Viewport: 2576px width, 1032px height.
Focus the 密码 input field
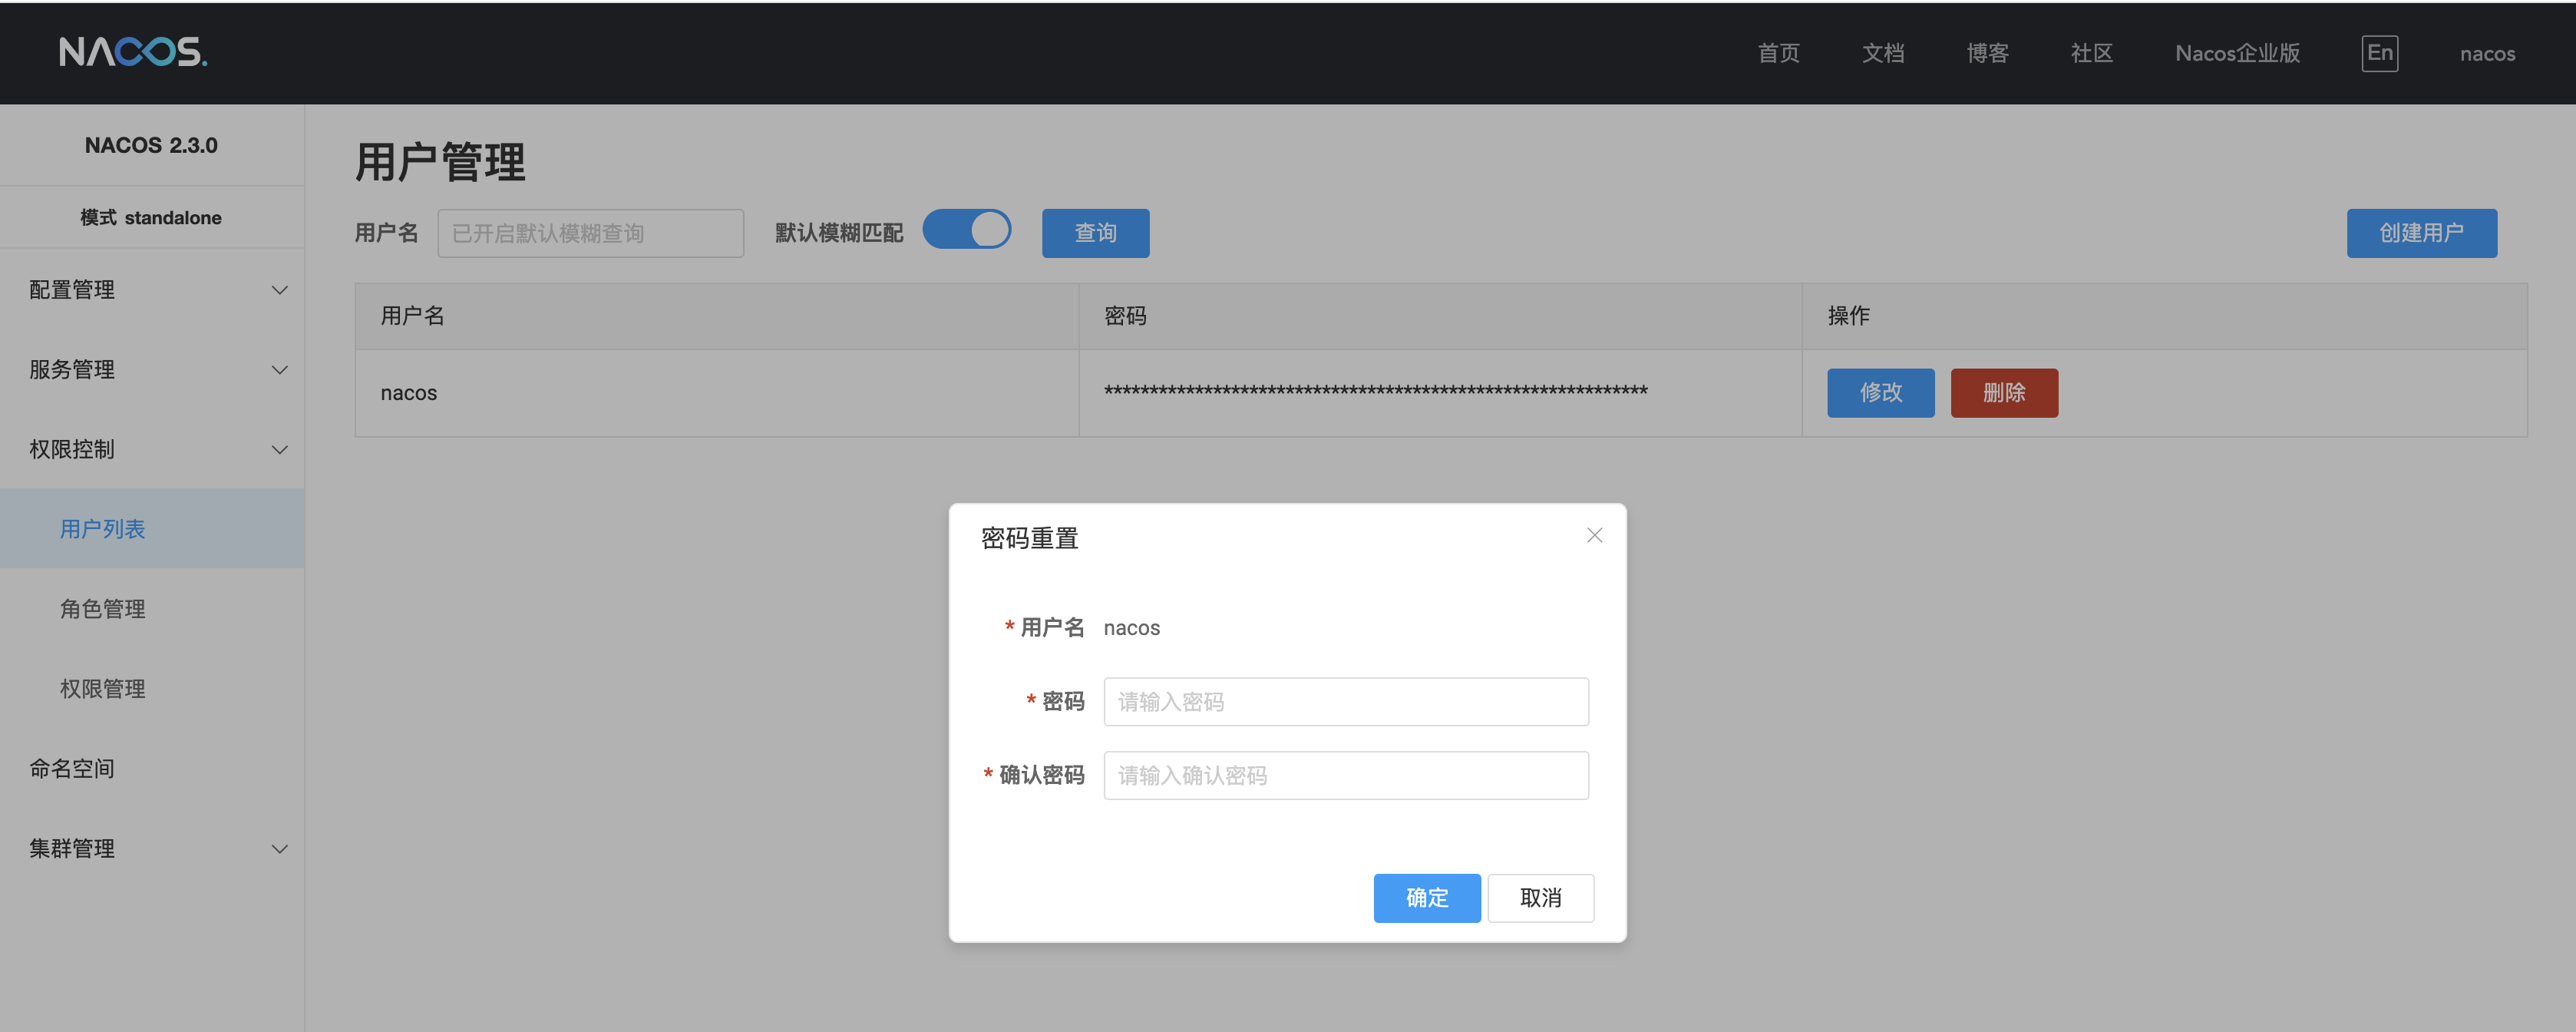pyautogui.click(x=1345, y=702)
